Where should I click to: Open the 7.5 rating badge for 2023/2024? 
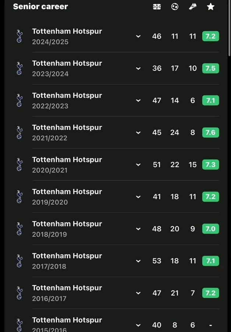tap(210, 68)
